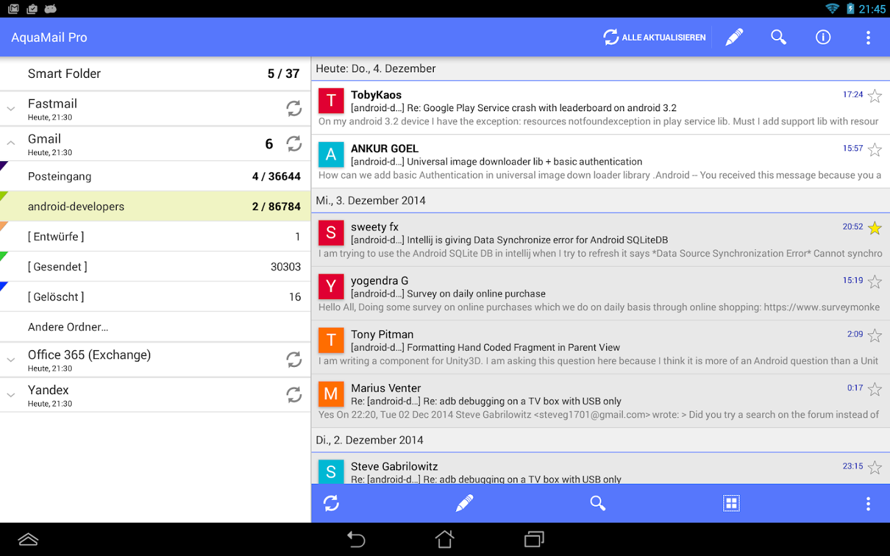Tap the sync icon beside the Yandex account
Screen dimensions: 890x556
pos(294,394)
